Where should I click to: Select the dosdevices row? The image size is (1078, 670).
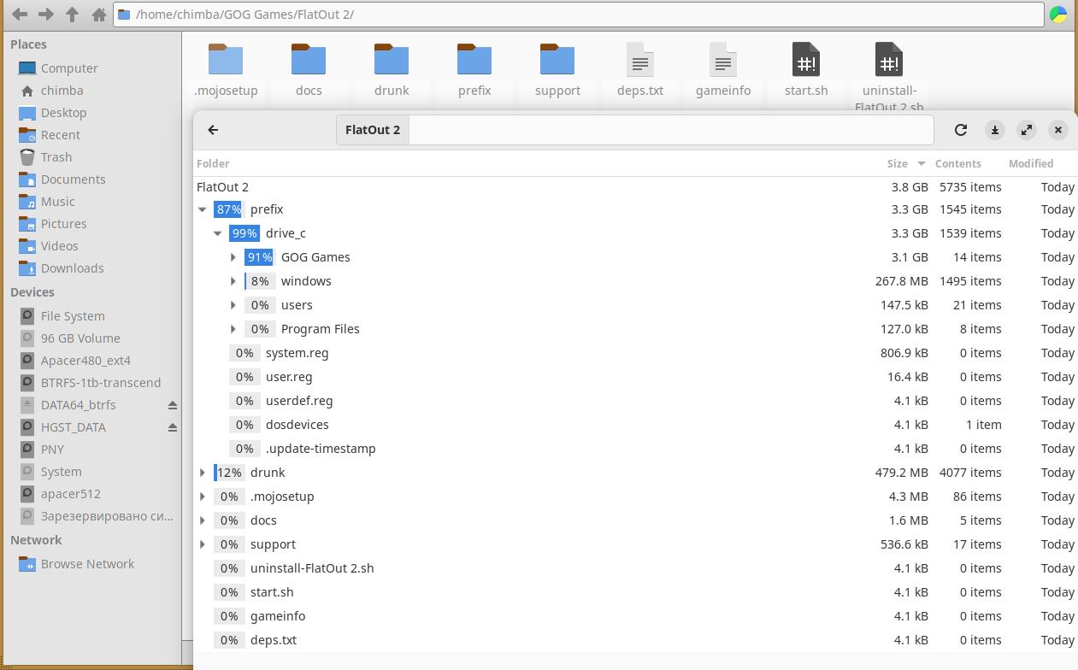point(635,425)
